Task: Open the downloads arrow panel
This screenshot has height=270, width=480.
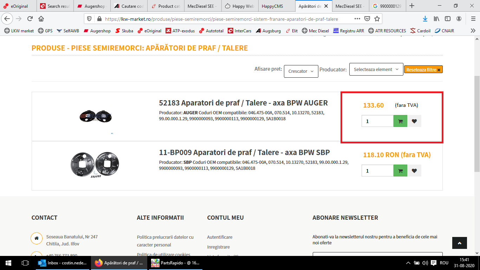Action: [x=425, y=19]
